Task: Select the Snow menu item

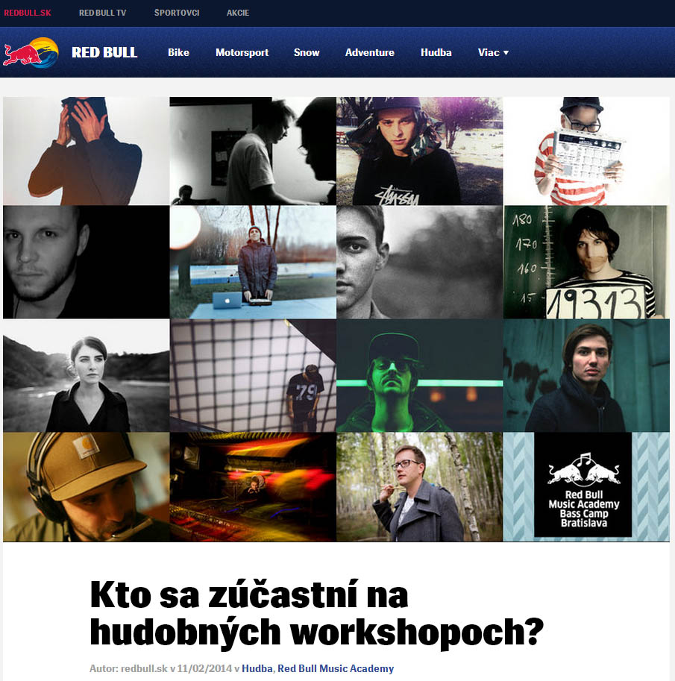Action: 307,52
